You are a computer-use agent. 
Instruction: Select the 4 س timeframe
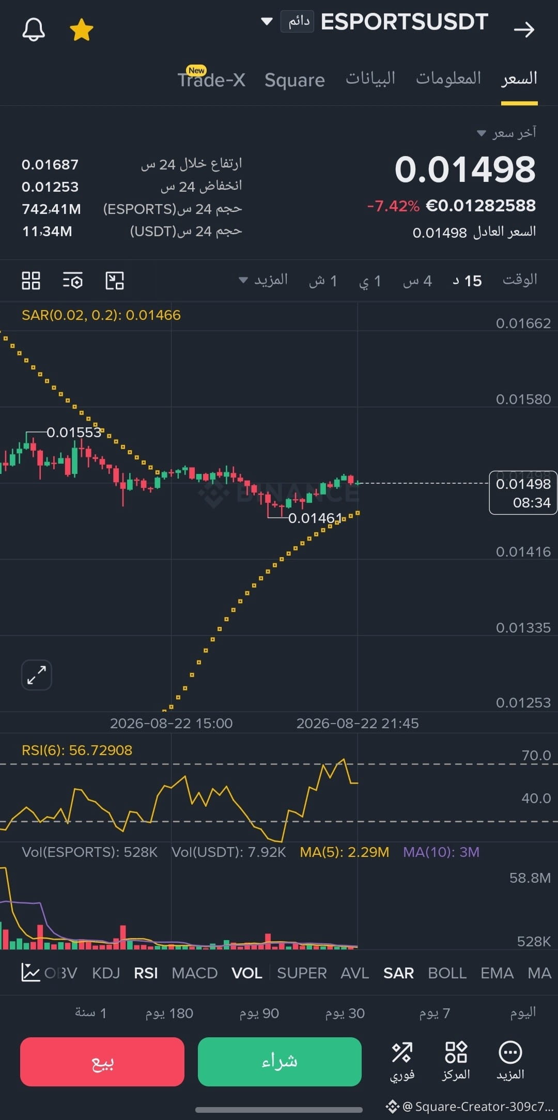(417, 281)
